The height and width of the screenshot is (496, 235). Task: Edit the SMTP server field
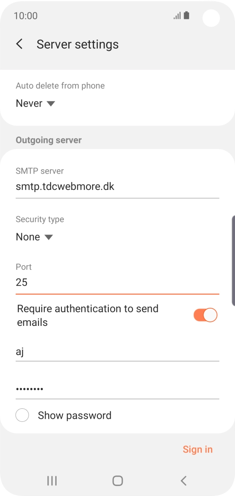117,187
